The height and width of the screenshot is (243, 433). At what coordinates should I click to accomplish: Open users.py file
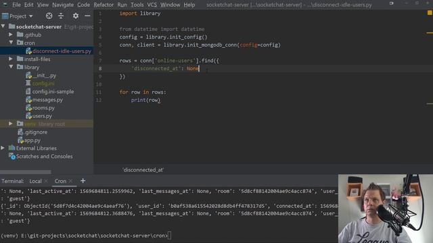click(42, 115)
